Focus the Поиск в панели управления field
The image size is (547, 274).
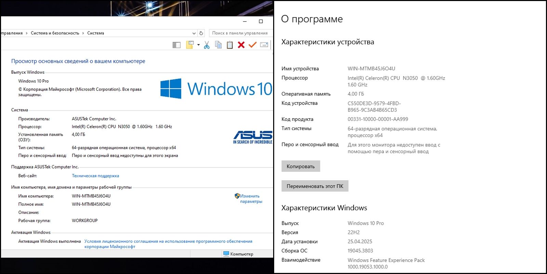tap(241, 33)
